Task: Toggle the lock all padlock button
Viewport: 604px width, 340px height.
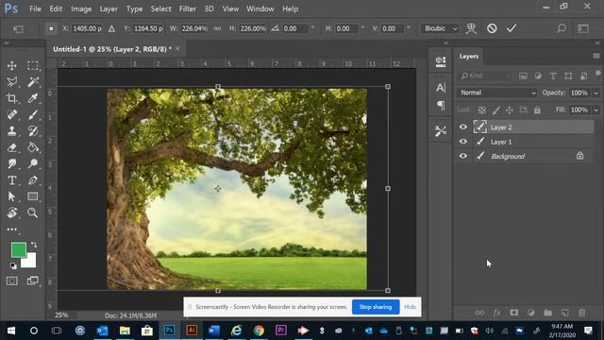Action: coord(537,110)
